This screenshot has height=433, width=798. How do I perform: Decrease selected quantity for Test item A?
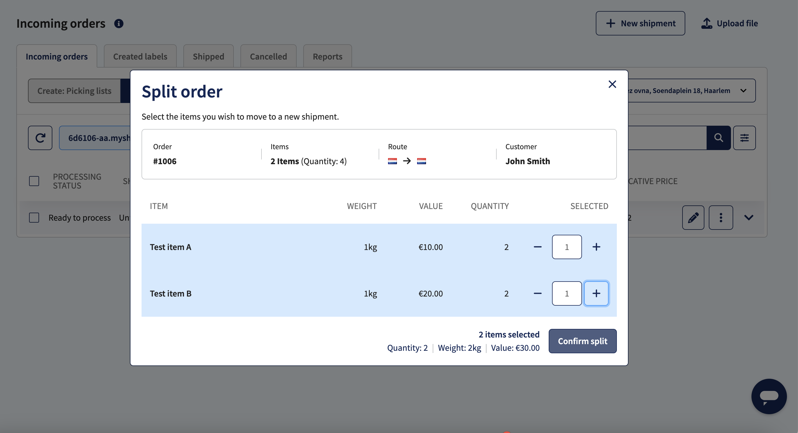pos(538,247)
